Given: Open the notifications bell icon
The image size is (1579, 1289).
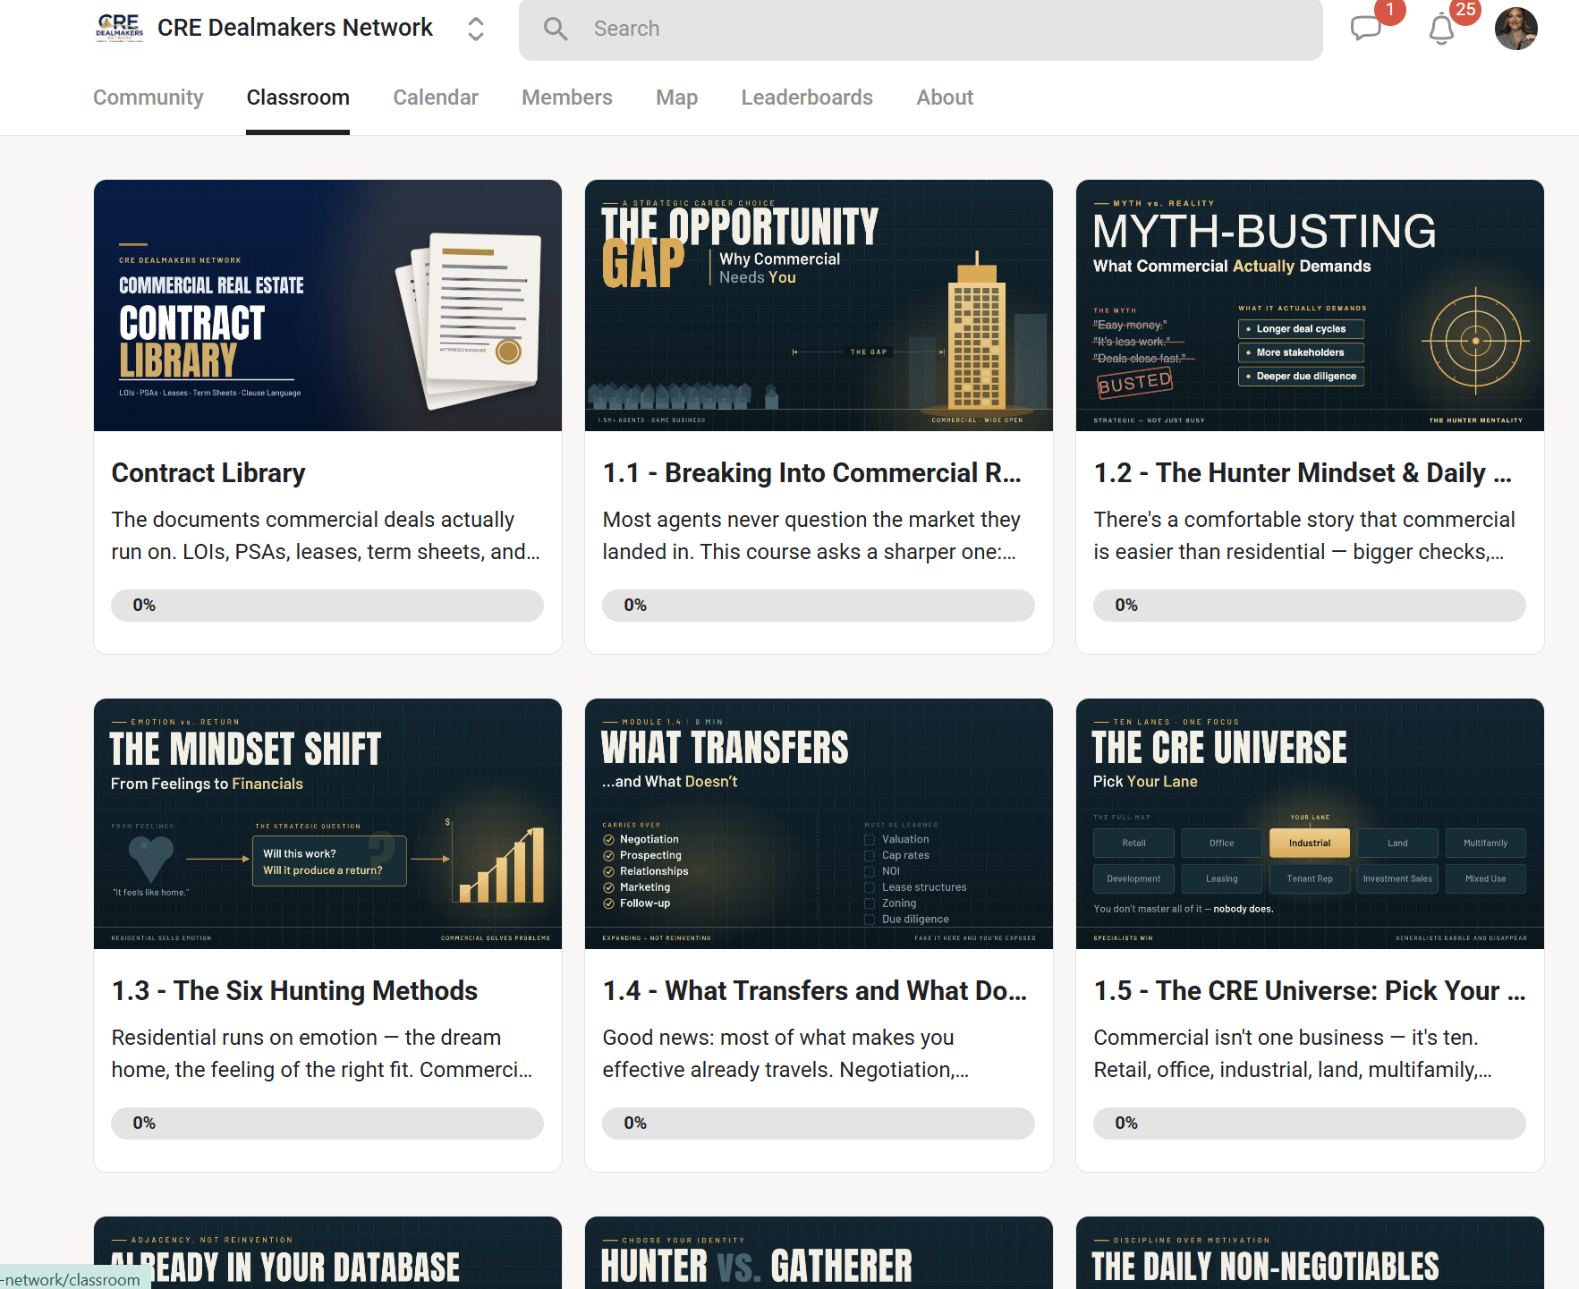Looking at the screenshot, I should [x=1441, y=29].
